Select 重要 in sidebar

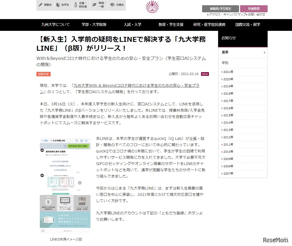[243, 52]
